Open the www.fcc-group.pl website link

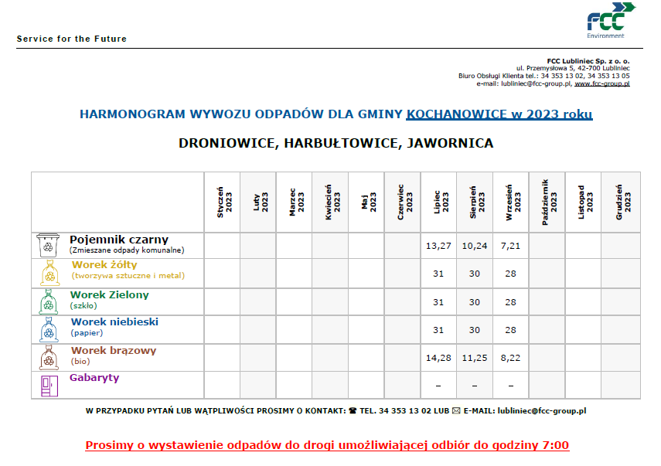click(601, 83)
